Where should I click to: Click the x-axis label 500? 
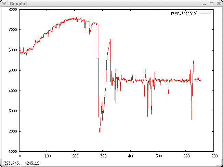[159, 156]
